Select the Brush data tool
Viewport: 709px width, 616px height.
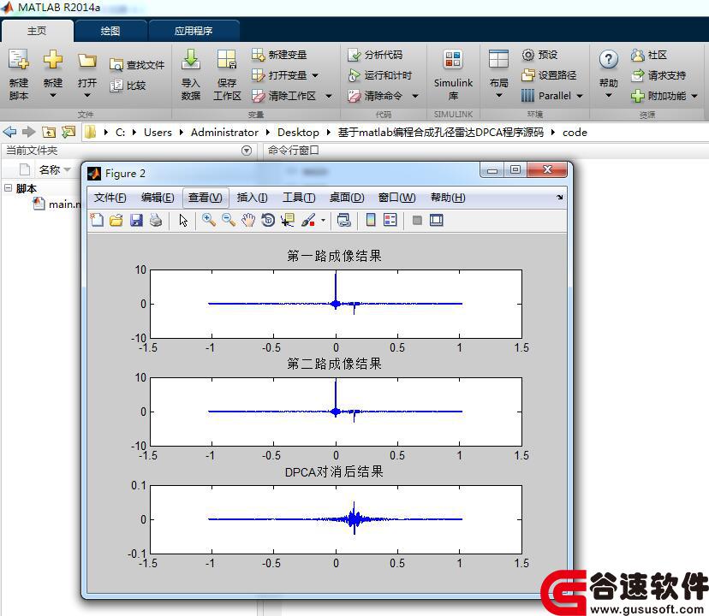pos(308,220)
